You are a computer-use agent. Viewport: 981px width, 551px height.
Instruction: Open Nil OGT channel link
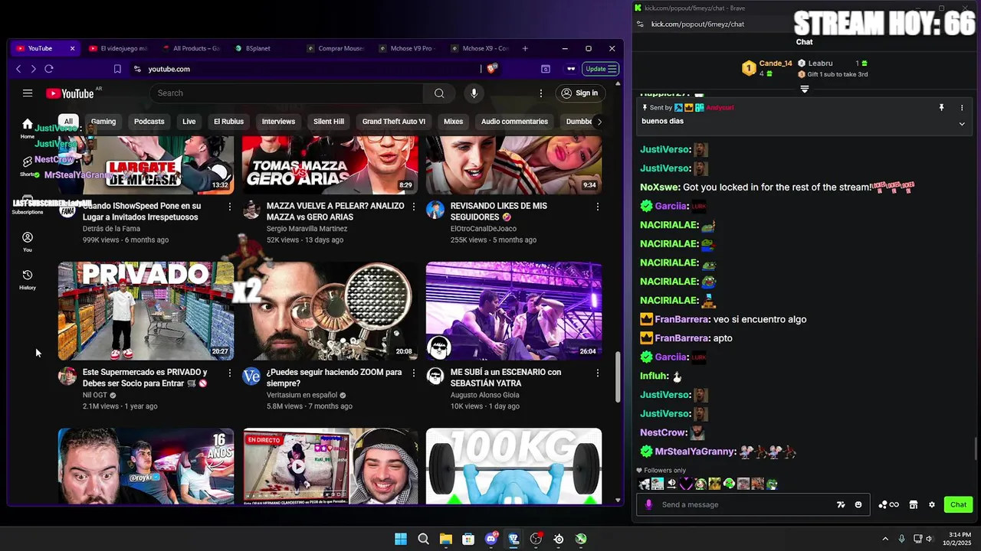(x=96, y=396)
